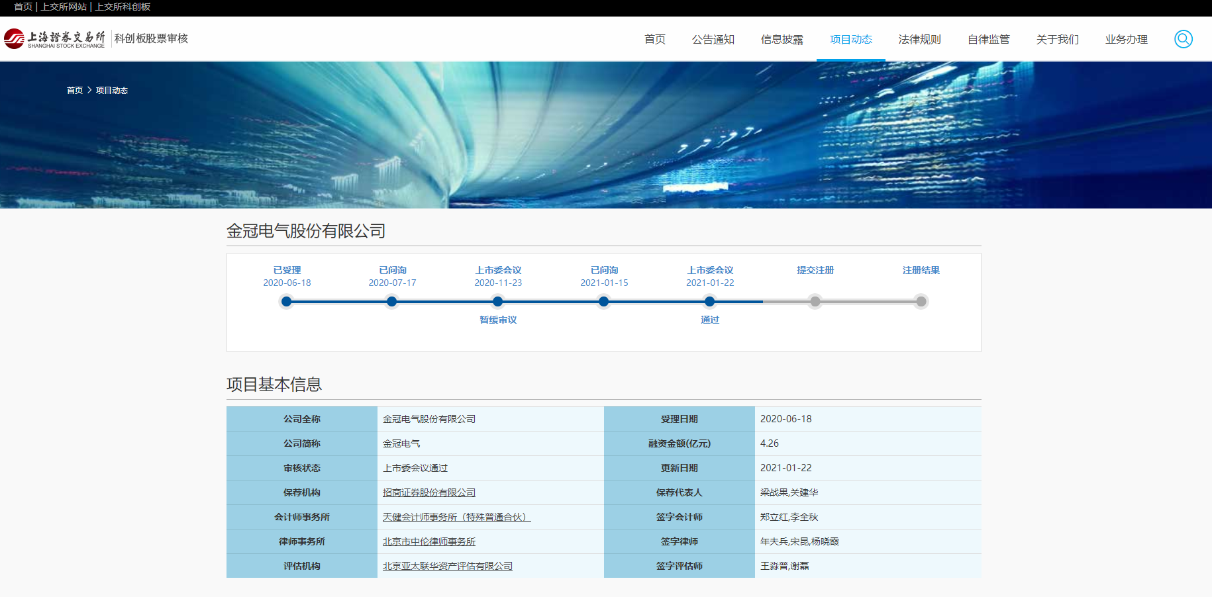Click the 上交所科创板 top bar link
Viewport: 1212px width, 597px height.
coord(123,7)
